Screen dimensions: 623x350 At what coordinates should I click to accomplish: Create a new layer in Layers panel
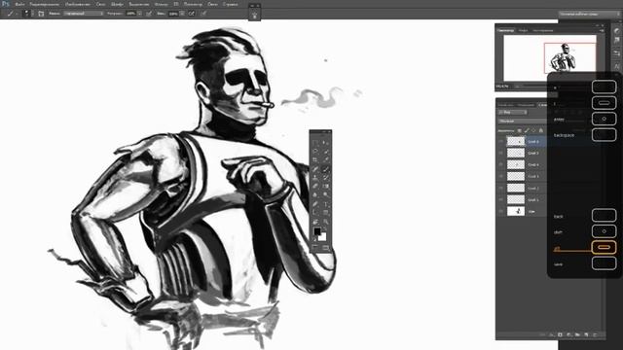[x=586, y=334]
